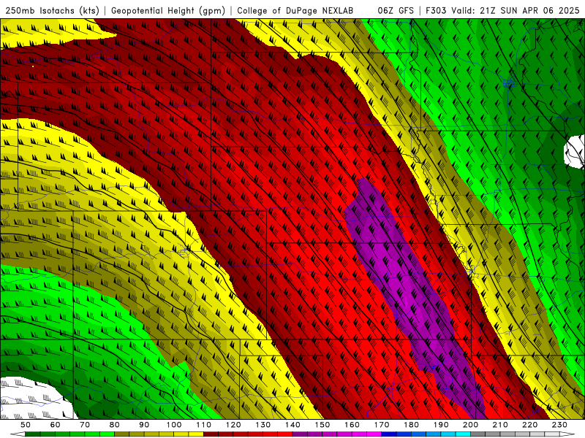This screenshot has height=438, width=585.
Task: Click the 60 label on the color scale
Action: click(56, 425)
